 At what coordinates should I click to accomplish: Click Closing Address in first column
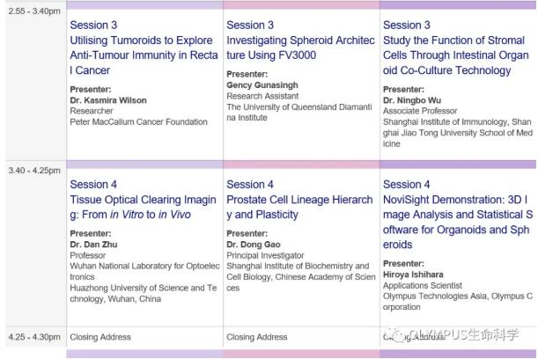point(100,337)
